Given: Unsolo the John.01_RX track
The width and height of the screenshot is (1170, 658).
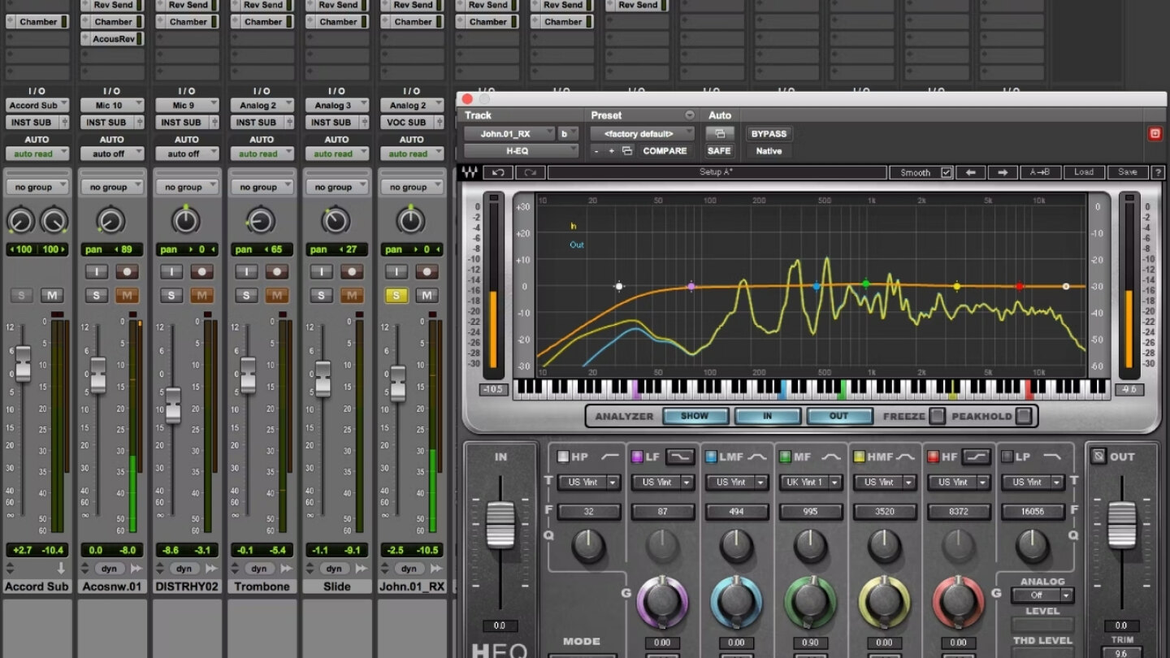Looking at the screenshot, I should click(x=396, y=296).
